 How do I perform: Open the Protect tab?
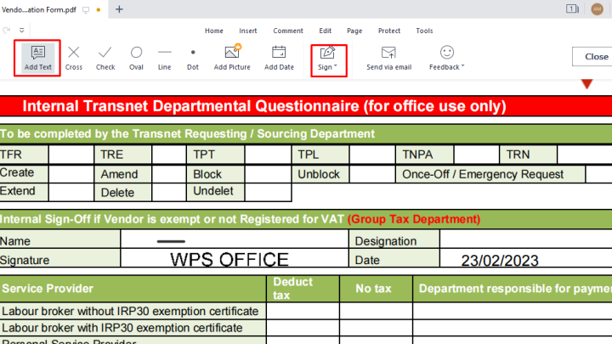389,31
